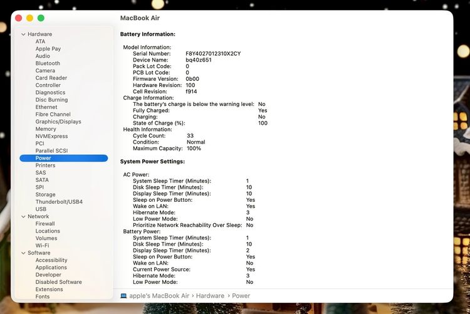Select NVMExpress in the sidebar
The width and height of the screenshot is (470, 314).
pos(51,136)
